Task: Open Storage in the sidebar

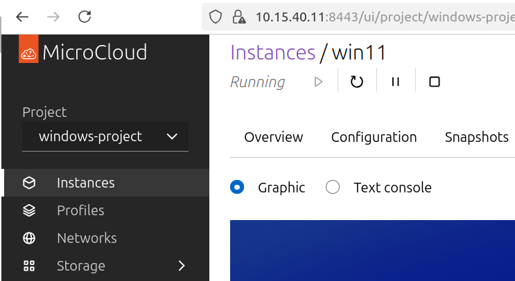Action: pos(107,266)
